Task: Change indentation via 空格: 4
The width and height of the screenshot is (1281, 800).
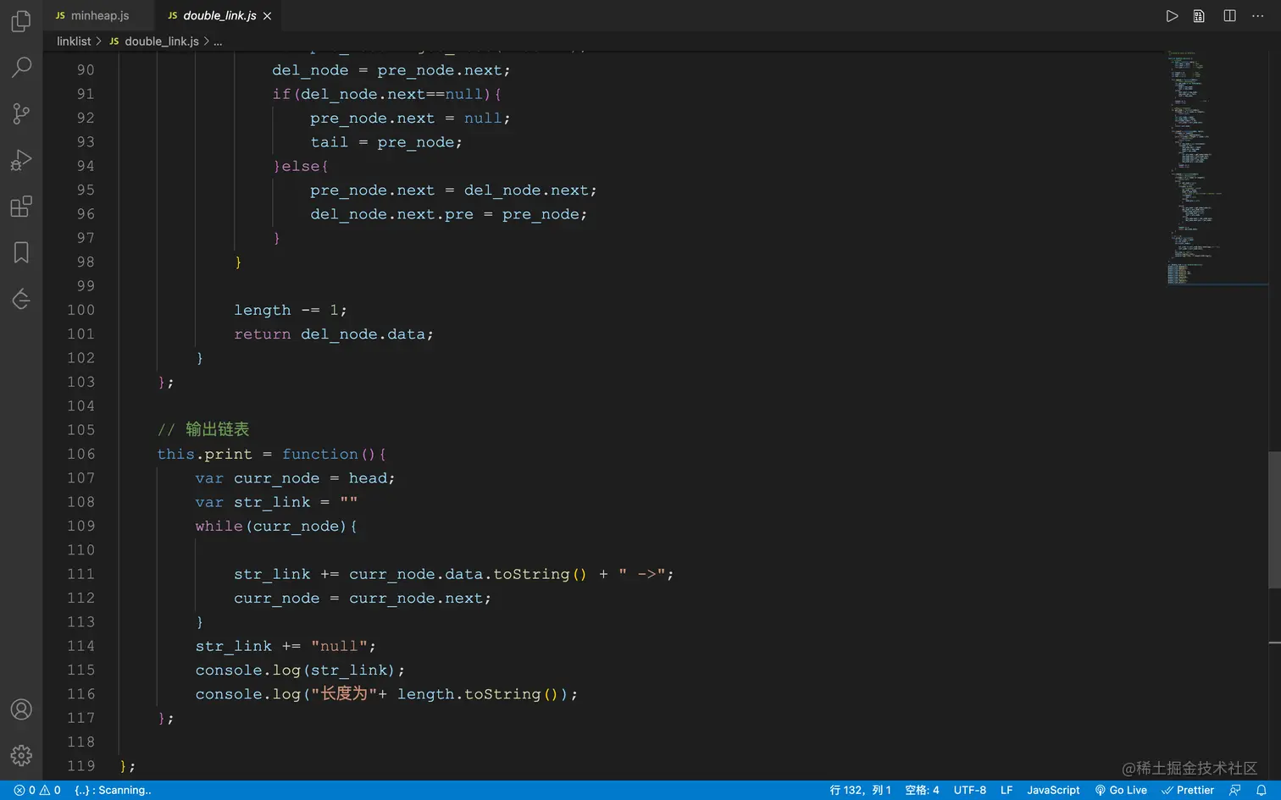Action: 922,790
